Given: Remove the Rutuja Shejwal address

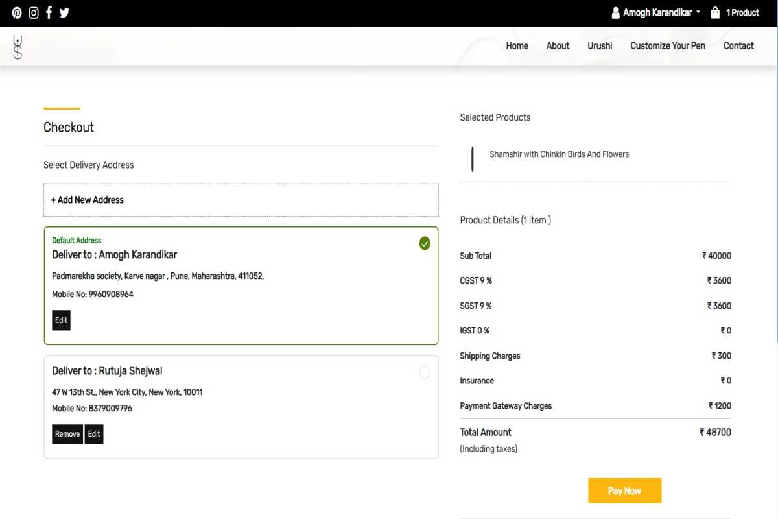Looking at the screenshot, I should (x=67, y=434).
